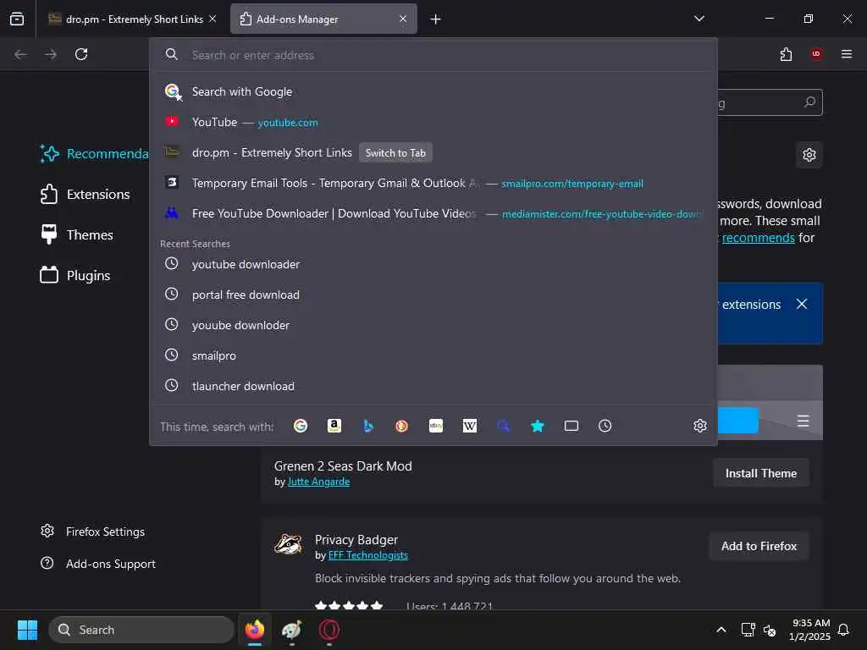This screenshot has height=650, width=867.
Task: Search this time with Wikipedia
Action: click(469, 426)
